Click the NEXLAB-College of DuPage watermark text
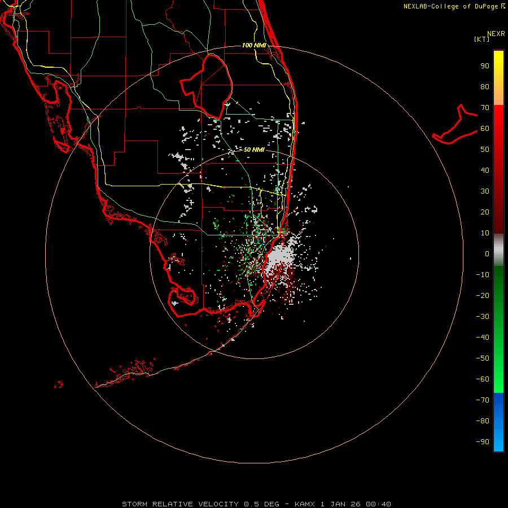This screenshot has height=508, width=508. click(x=454, y=6)
